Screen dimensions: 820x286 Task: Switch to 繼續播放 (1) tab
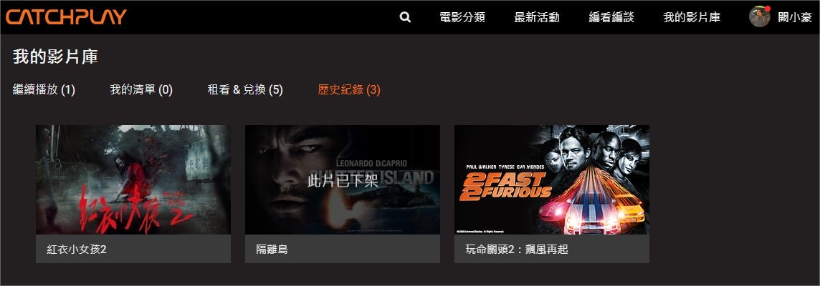44,90
